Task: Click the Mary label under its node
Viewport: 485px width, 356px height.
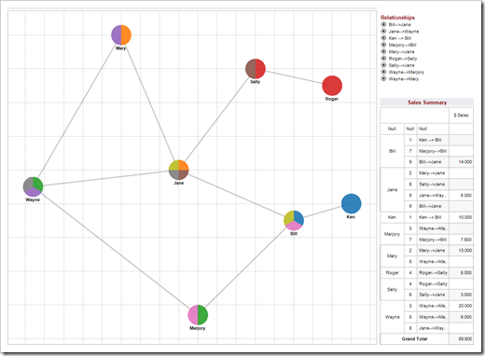Action: pos(121,48)
